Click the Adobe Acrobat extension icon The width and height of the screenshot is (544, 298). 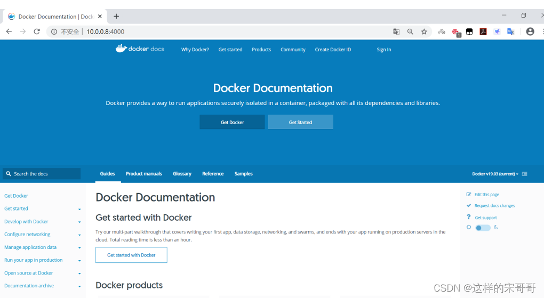click(x=483, y=31)
